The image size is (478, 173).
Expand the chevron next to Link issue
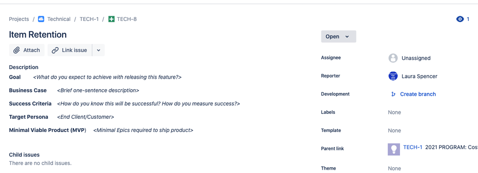pos(99,50)
